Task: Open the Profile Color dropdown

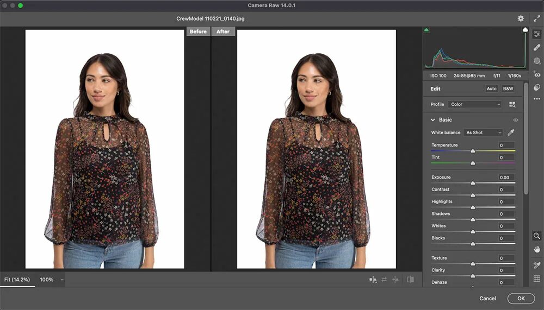Action: coord(475,104)
